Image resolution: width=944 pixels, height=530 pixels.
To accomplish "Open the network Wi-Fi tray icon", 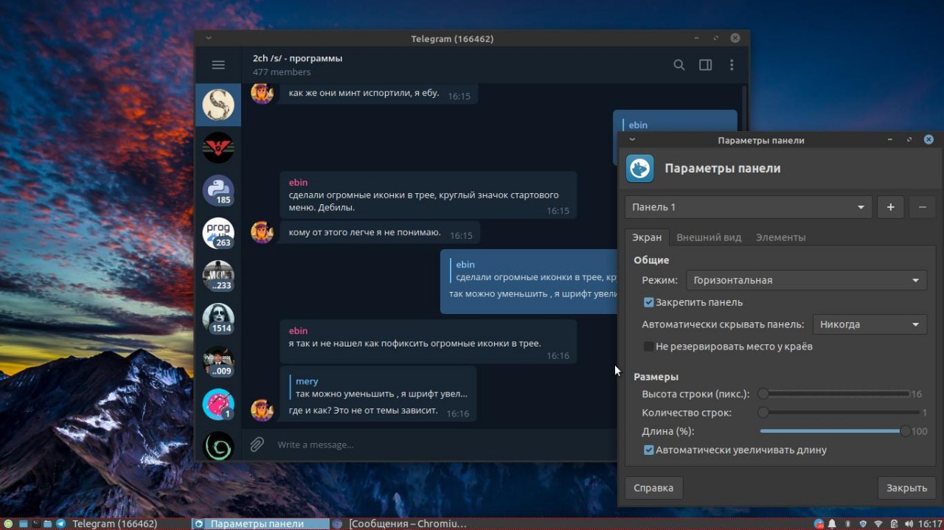I will (x=878, y=524).
